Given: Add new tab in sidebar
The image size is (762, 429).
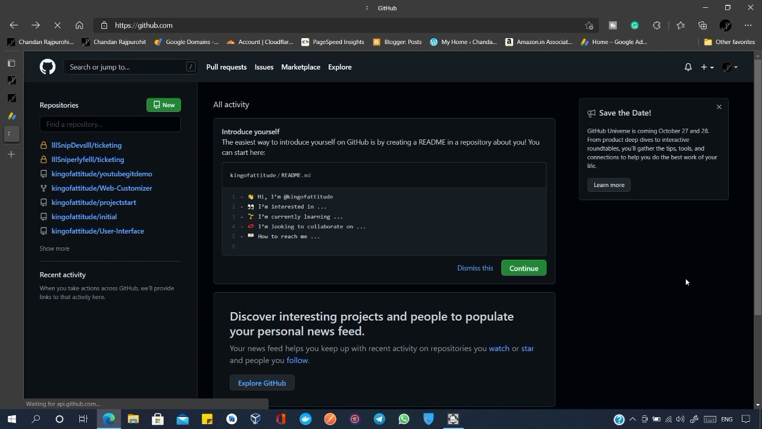Looking at the screenshot, I should (11, 155).
